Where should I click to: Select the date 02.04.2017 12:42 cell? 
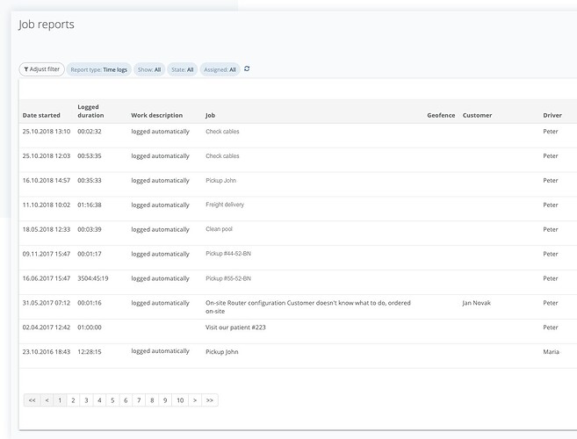coord(46,327)
